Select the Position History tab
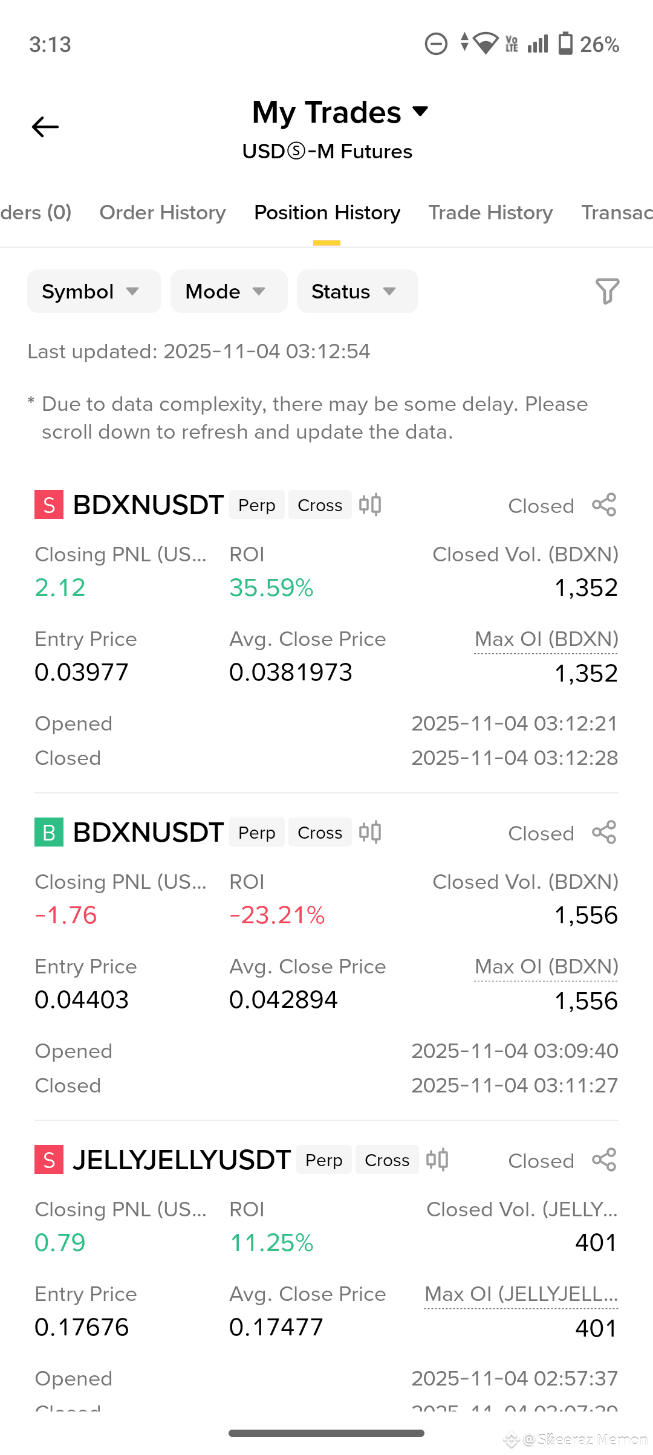The image size is (653, 1455). click(x=327, y=213)
